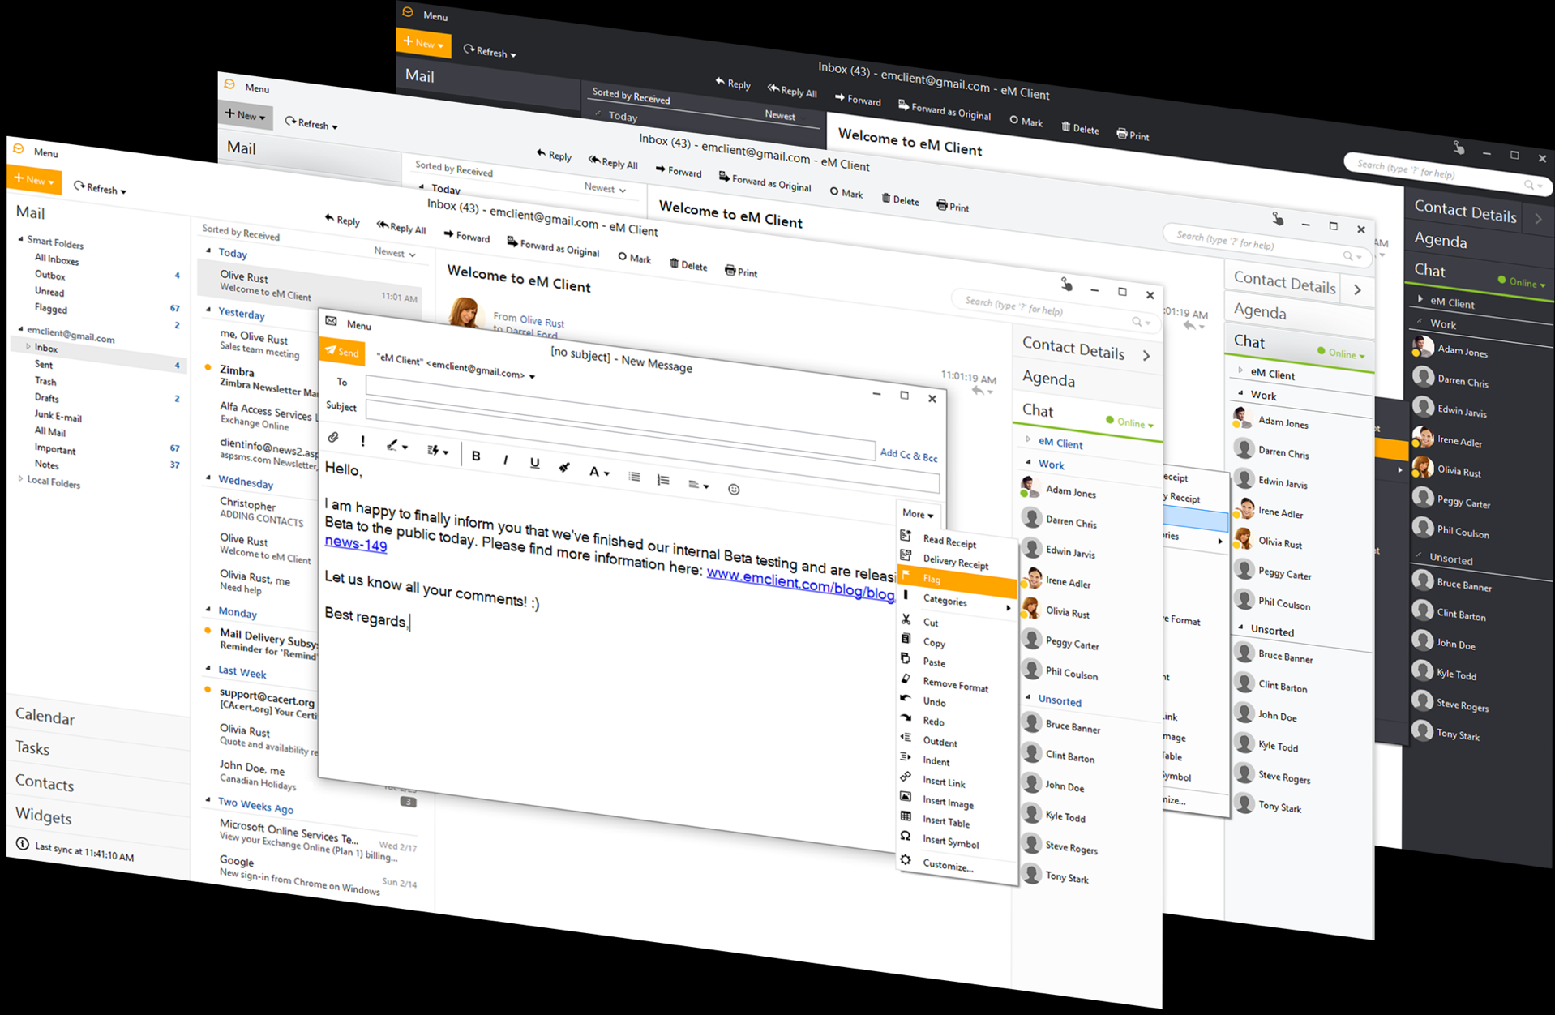Open the Tasks section

32,748
